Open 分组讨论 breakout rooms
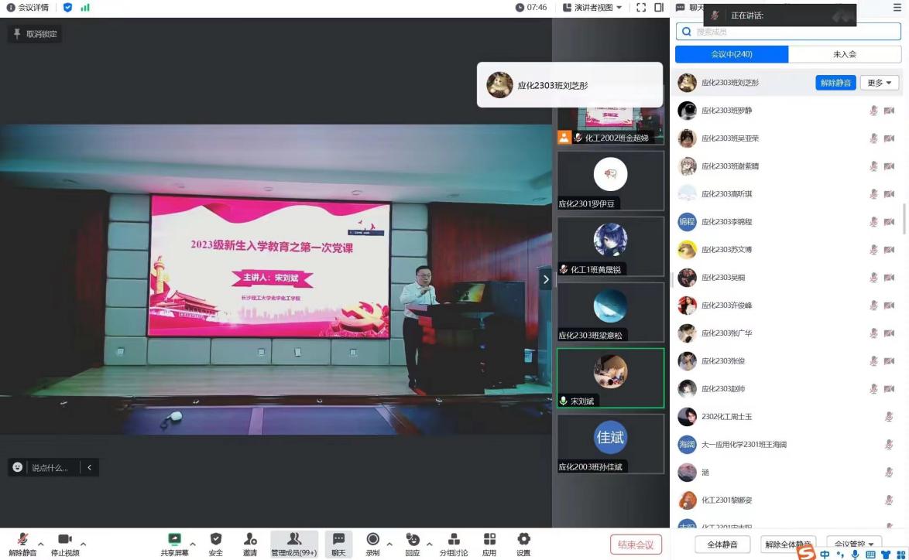The height and width of the screenshot is (560, 909). tap(454, 540)
